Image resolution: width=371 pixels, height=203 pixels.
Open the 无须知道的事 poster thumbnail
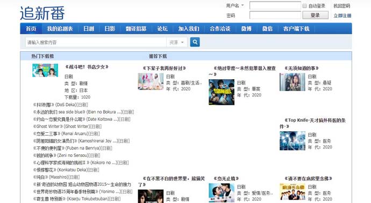point(292,82)
